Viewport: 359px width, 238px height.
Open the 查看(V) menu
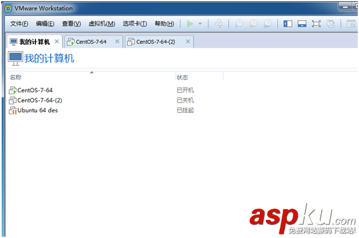coord(71,24)
